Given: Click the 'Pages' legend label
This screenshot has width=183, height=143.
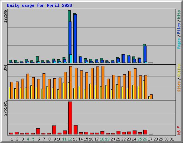Looking at the screenshot, I should [179, 44].
